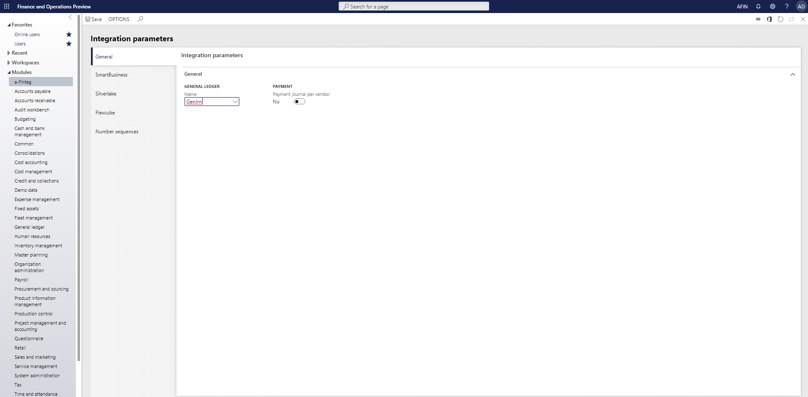Viewport: 808px width, 397px height.
Task: Open the Name journal dropdown arrow
Action: click(x=235, y=101)
